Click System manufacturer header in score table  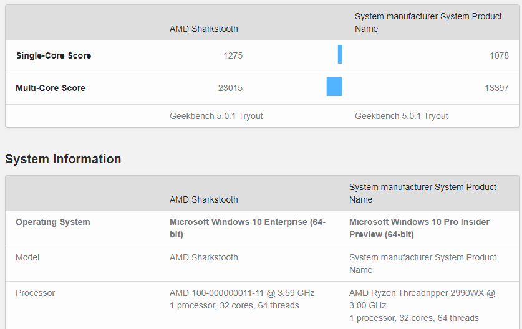point(428,22)
